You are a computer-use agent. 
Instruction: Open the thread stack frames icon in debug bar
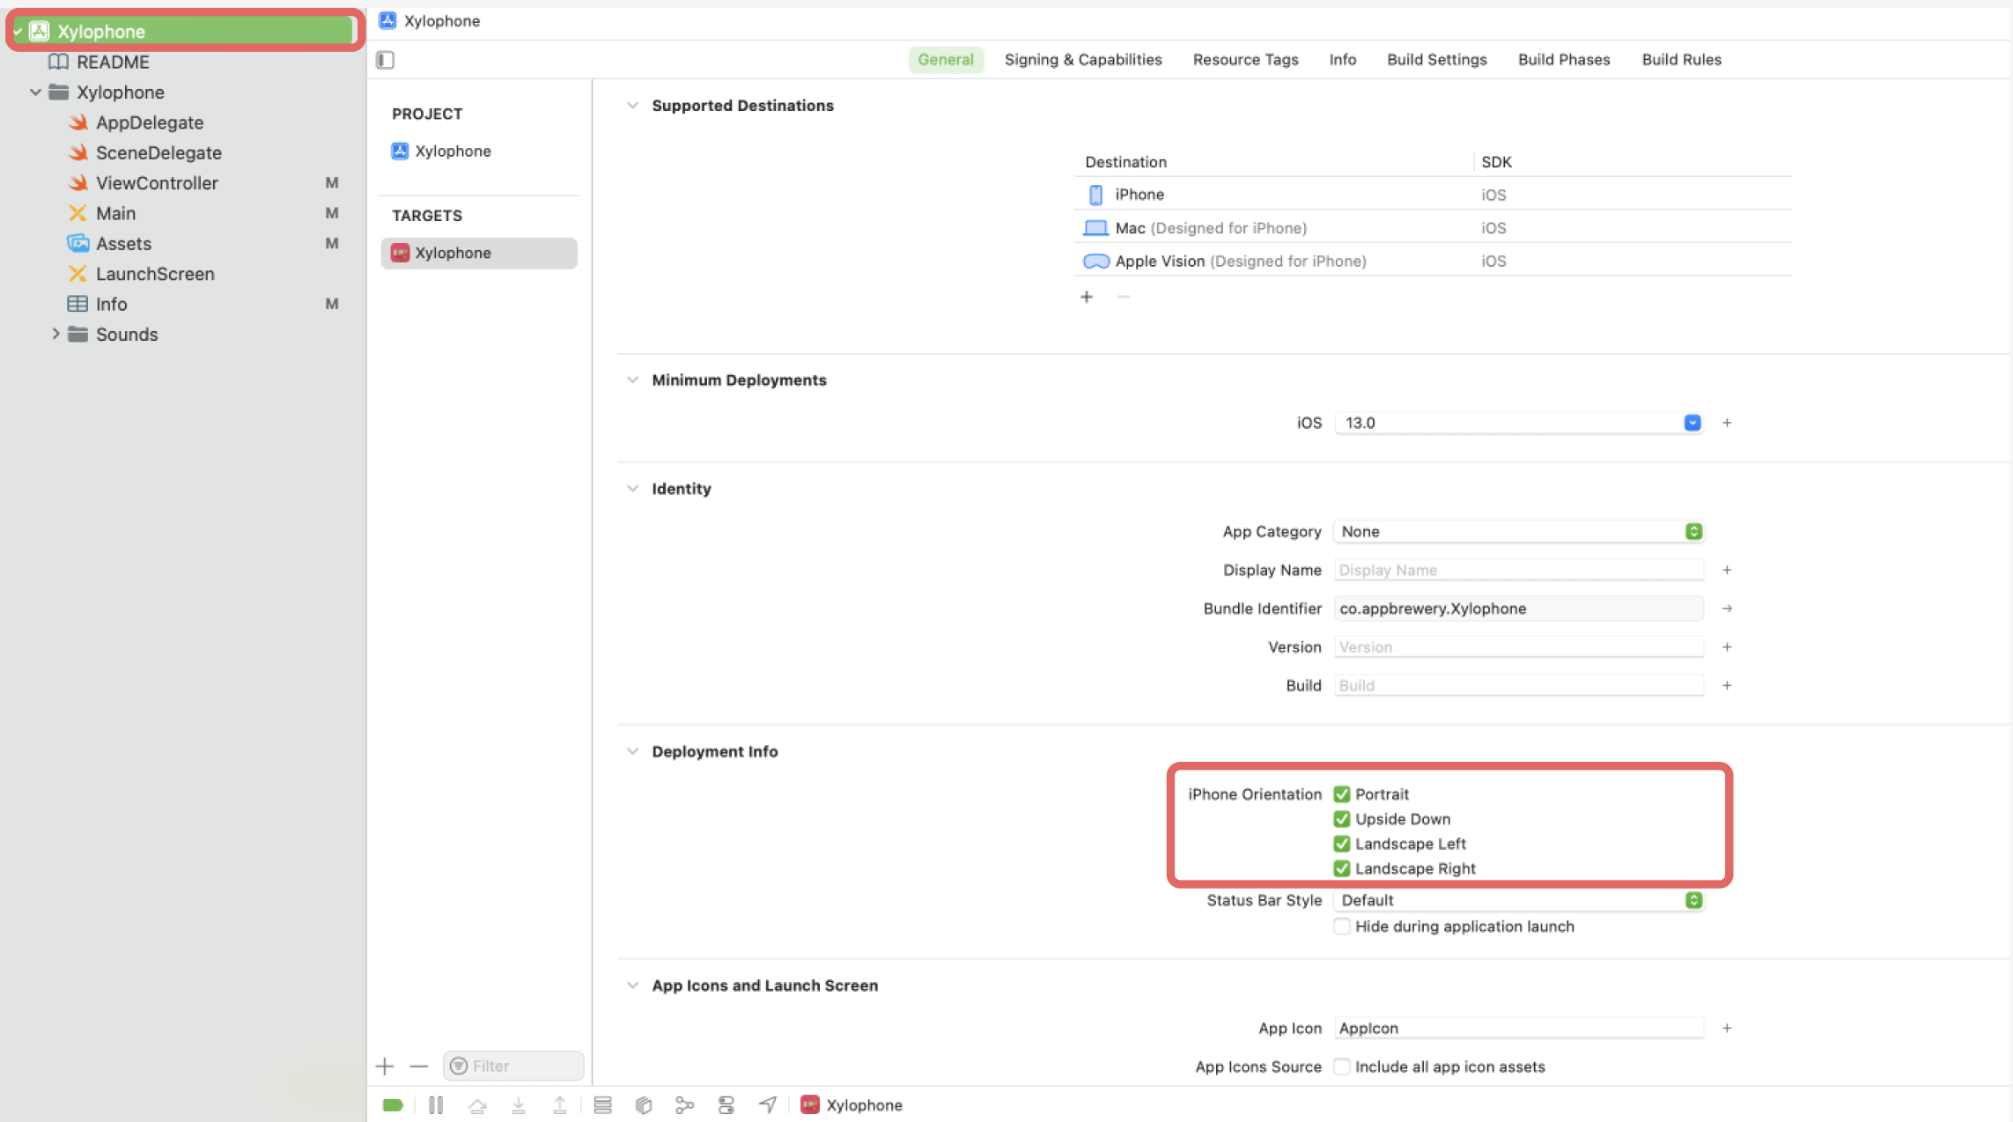tap(602, 1105)
